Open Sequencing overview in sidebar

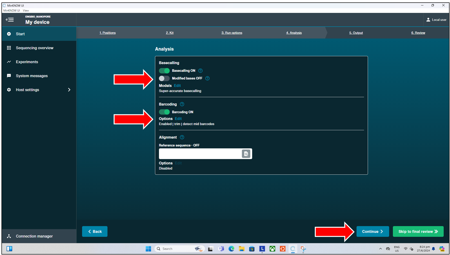(39, 48)
